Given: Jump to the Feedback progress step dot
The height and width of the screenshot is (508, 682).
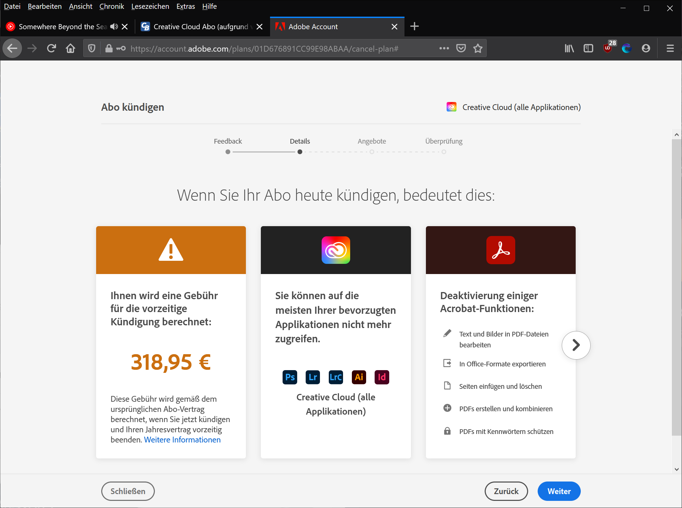Looking at the screenshot, I should point(228,152).
